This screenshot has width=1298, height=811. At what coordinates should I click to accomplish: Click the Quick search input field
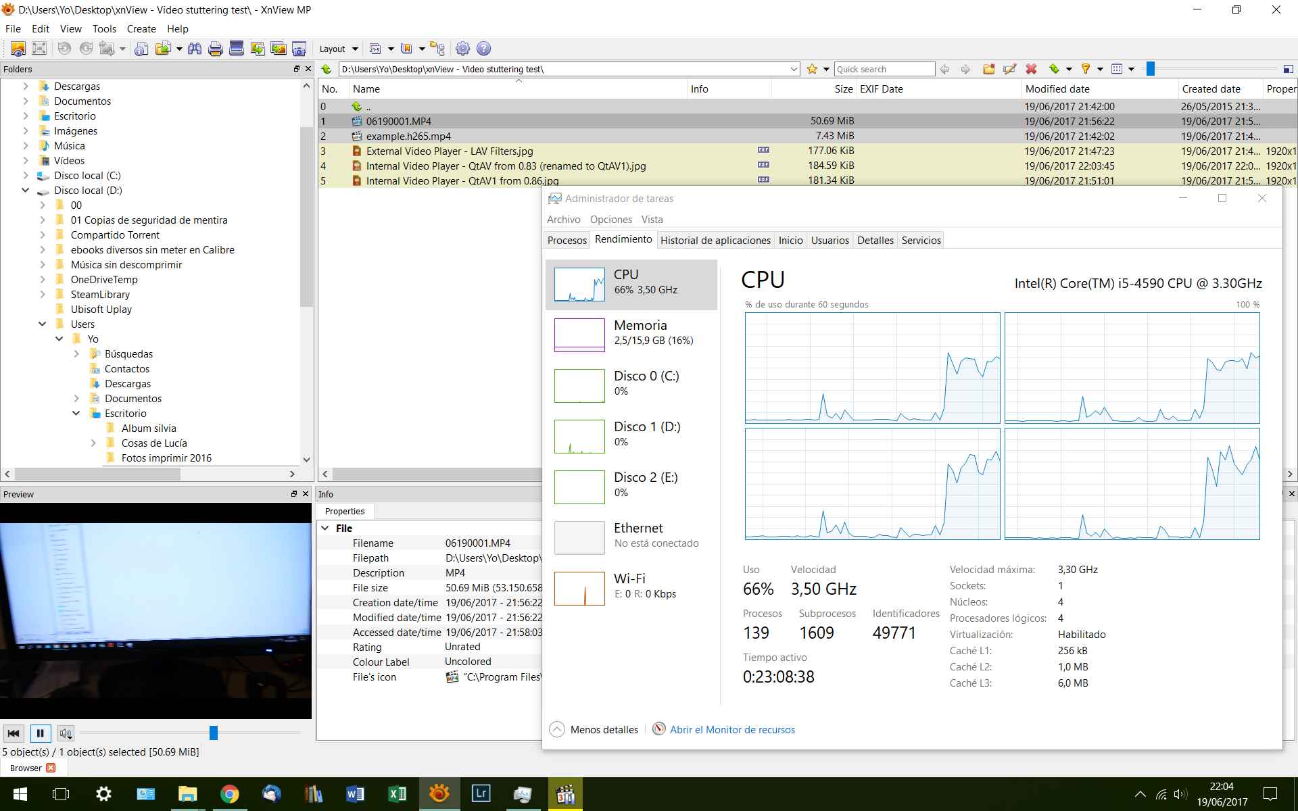point(884,69)
